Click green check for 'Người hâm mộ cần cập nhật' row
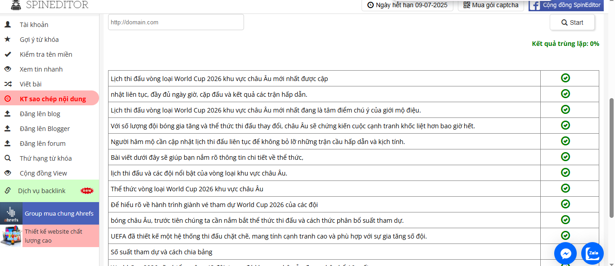The height and width of the screenshot is (266, 615). click(x=565, y=141)
